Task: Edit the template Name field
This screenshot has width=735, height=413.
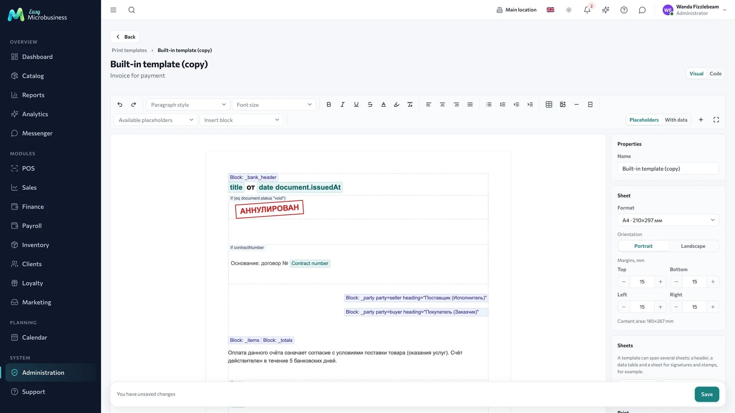Action: [x=668, y=169]
